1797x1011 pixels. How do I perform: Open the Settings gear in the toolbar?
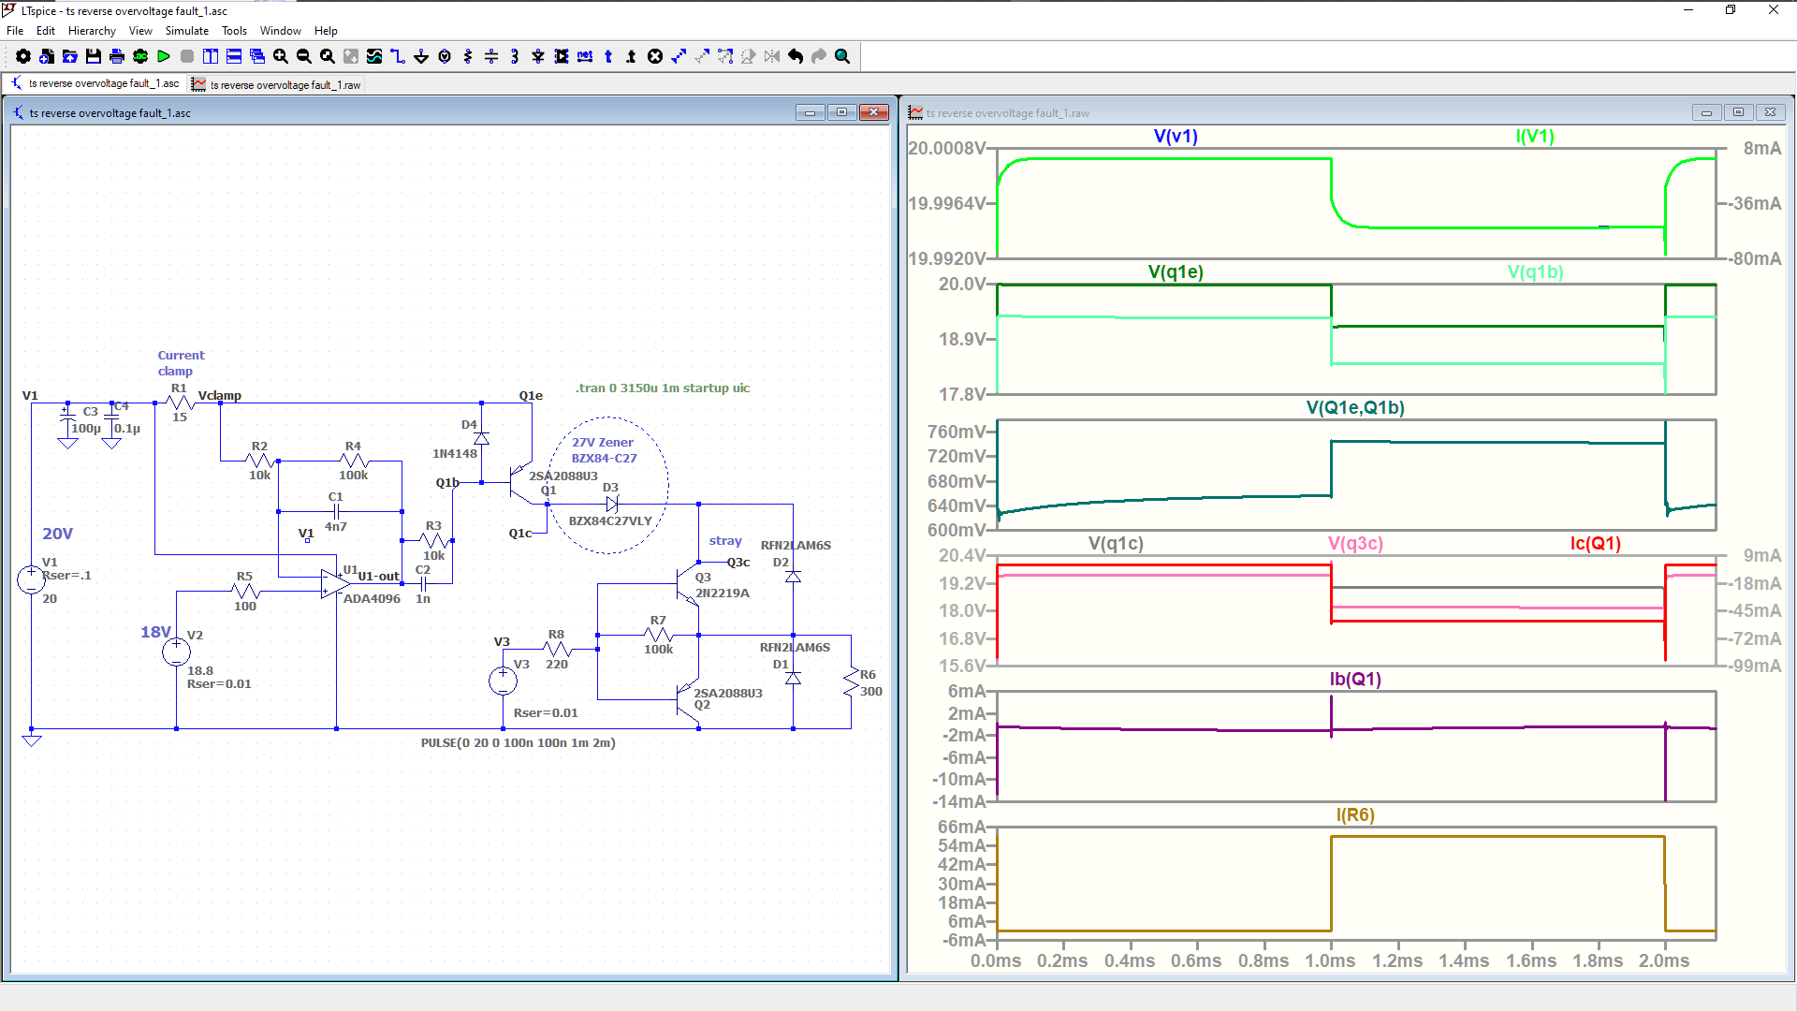(23, 56)
